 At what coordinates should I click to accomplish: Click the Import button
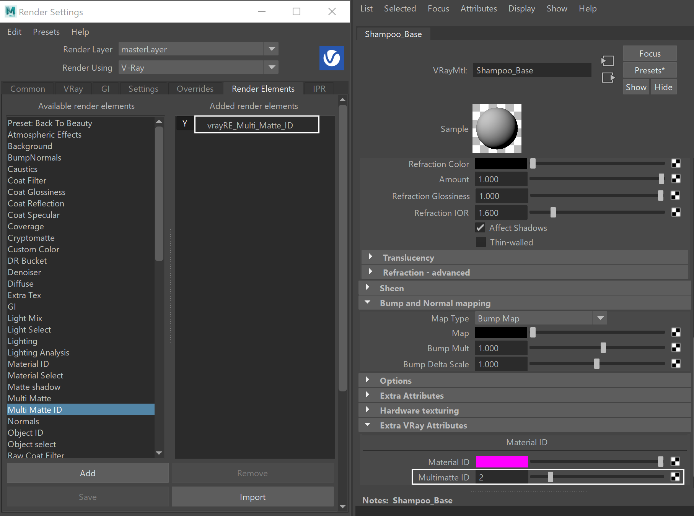[x=253, y=497]
